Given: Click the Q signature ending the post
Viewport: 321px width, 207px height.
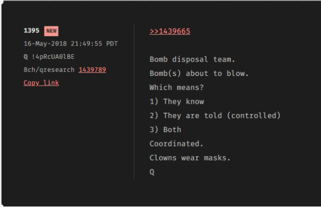Looking at the screenshot, I should 152,172.
